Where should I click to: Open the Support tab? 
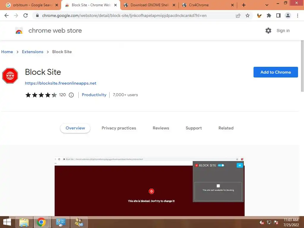click(x=194, y=128)
